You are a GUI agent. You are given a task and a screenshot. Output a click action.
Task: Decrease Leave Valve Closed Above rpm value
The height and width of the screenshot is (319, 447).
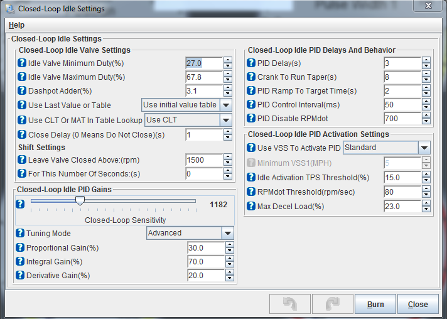pyautogui.click(x=227, y=163)
